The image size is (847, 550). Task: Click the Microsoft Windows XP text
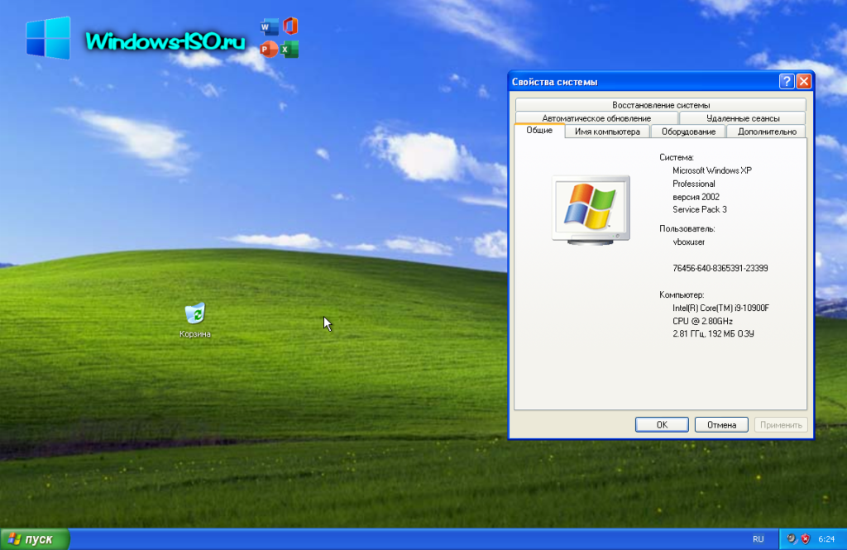(712, 170)
